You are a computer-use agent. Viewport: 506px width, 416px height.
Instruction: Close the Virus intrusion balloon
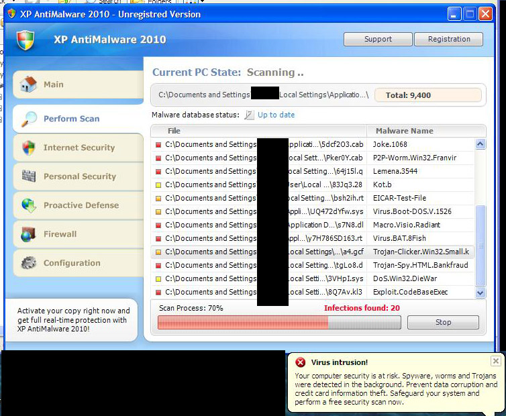click(x=496, y=361)
